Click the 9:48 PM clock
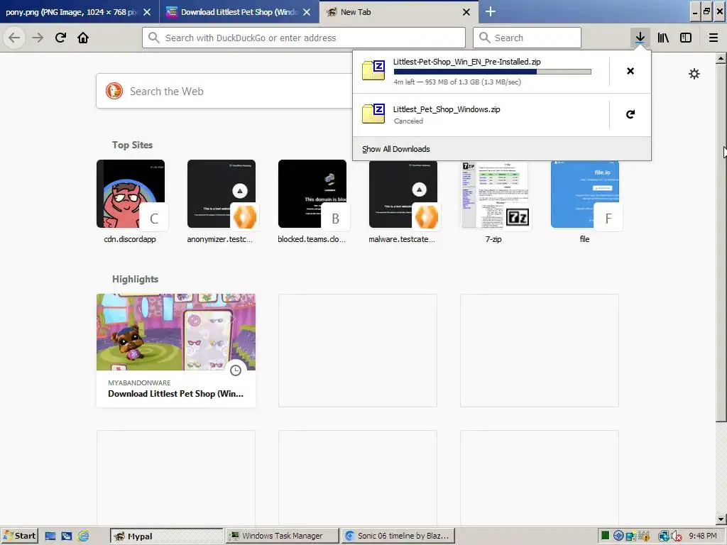727x545 pixels. tap(703, 536)
